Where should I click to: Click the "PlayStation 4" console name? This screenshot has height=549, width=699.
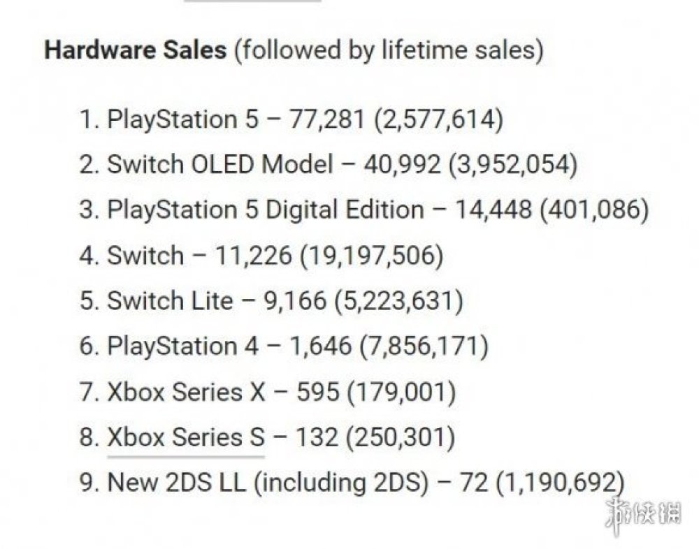pyautogui.click(x=182, y=346)
